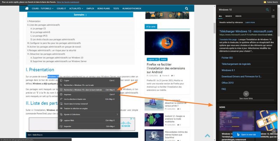Open the COURS – TUTORIELS dropdown menu

click(x=42, y=8)
